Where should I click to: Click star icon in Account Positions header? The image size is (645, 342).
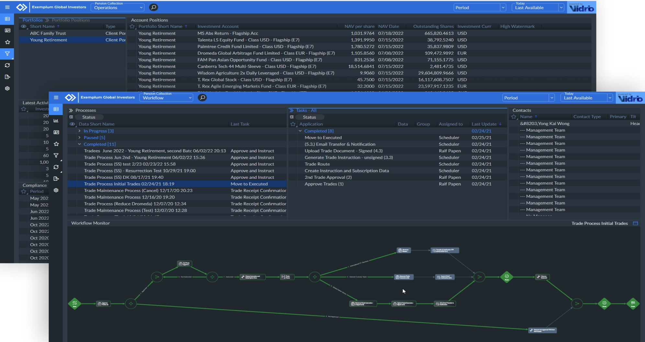coord(132,27)
